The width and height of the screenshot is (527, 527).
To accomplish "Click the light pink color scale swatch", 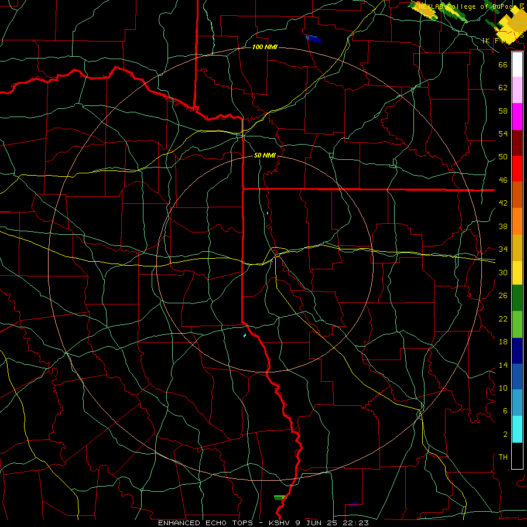I will [517, 90].
